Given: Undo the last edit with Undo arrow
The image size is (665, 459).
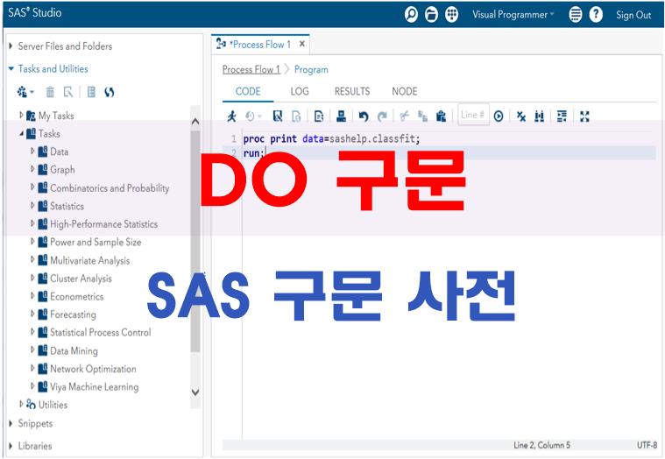Looking at the screenshot, I should 364,116.
